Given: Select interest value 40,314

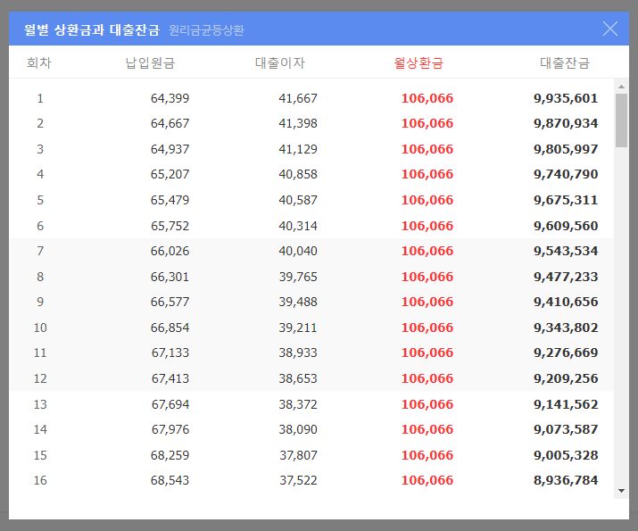Looking at the screenshot, I should click(298, 226).
